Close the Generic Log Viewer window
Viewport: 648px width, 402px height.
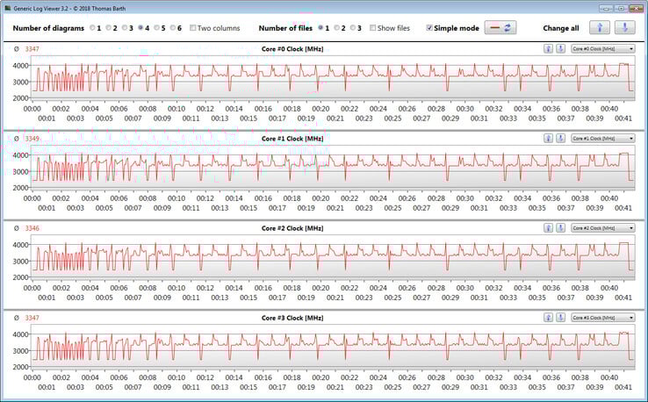tap(636, 8)
